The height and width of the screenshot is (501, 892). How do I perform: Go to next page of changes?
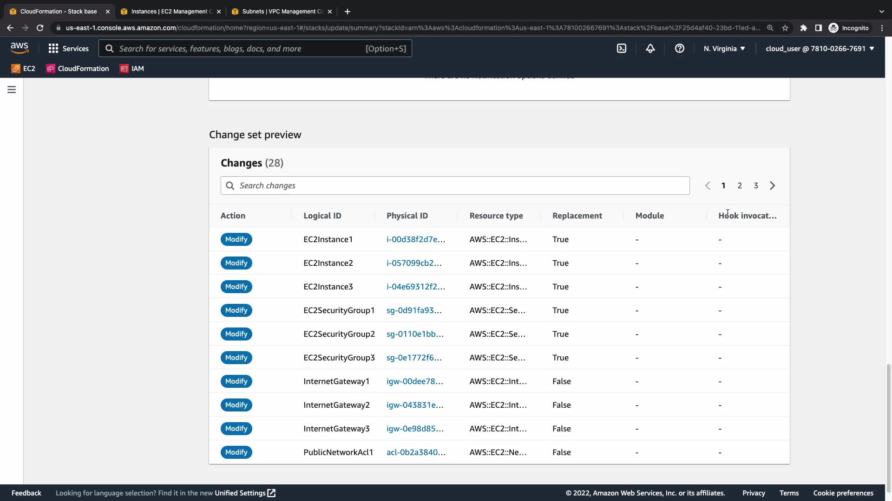772,186
